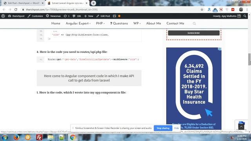Click the admin bar search magnifier

pos(245,16)
